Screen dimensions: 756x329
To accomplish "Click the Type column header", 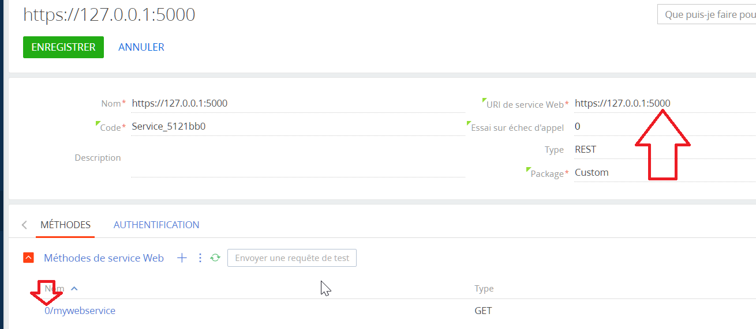I will point(484,288).
